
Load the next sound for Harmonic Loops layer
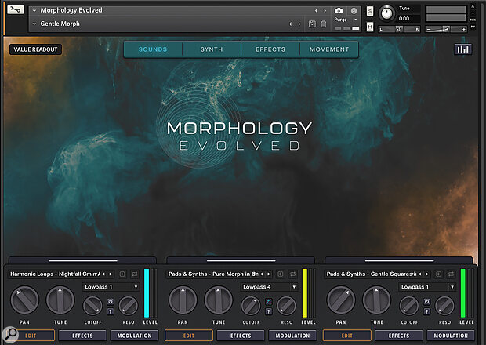[x=111, y=274]
